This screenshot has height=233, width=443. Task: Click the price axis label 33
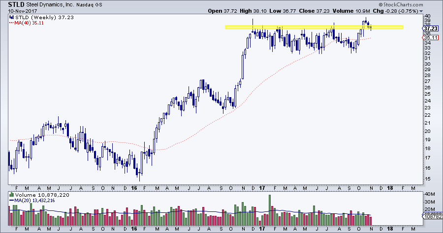(427, 48)
